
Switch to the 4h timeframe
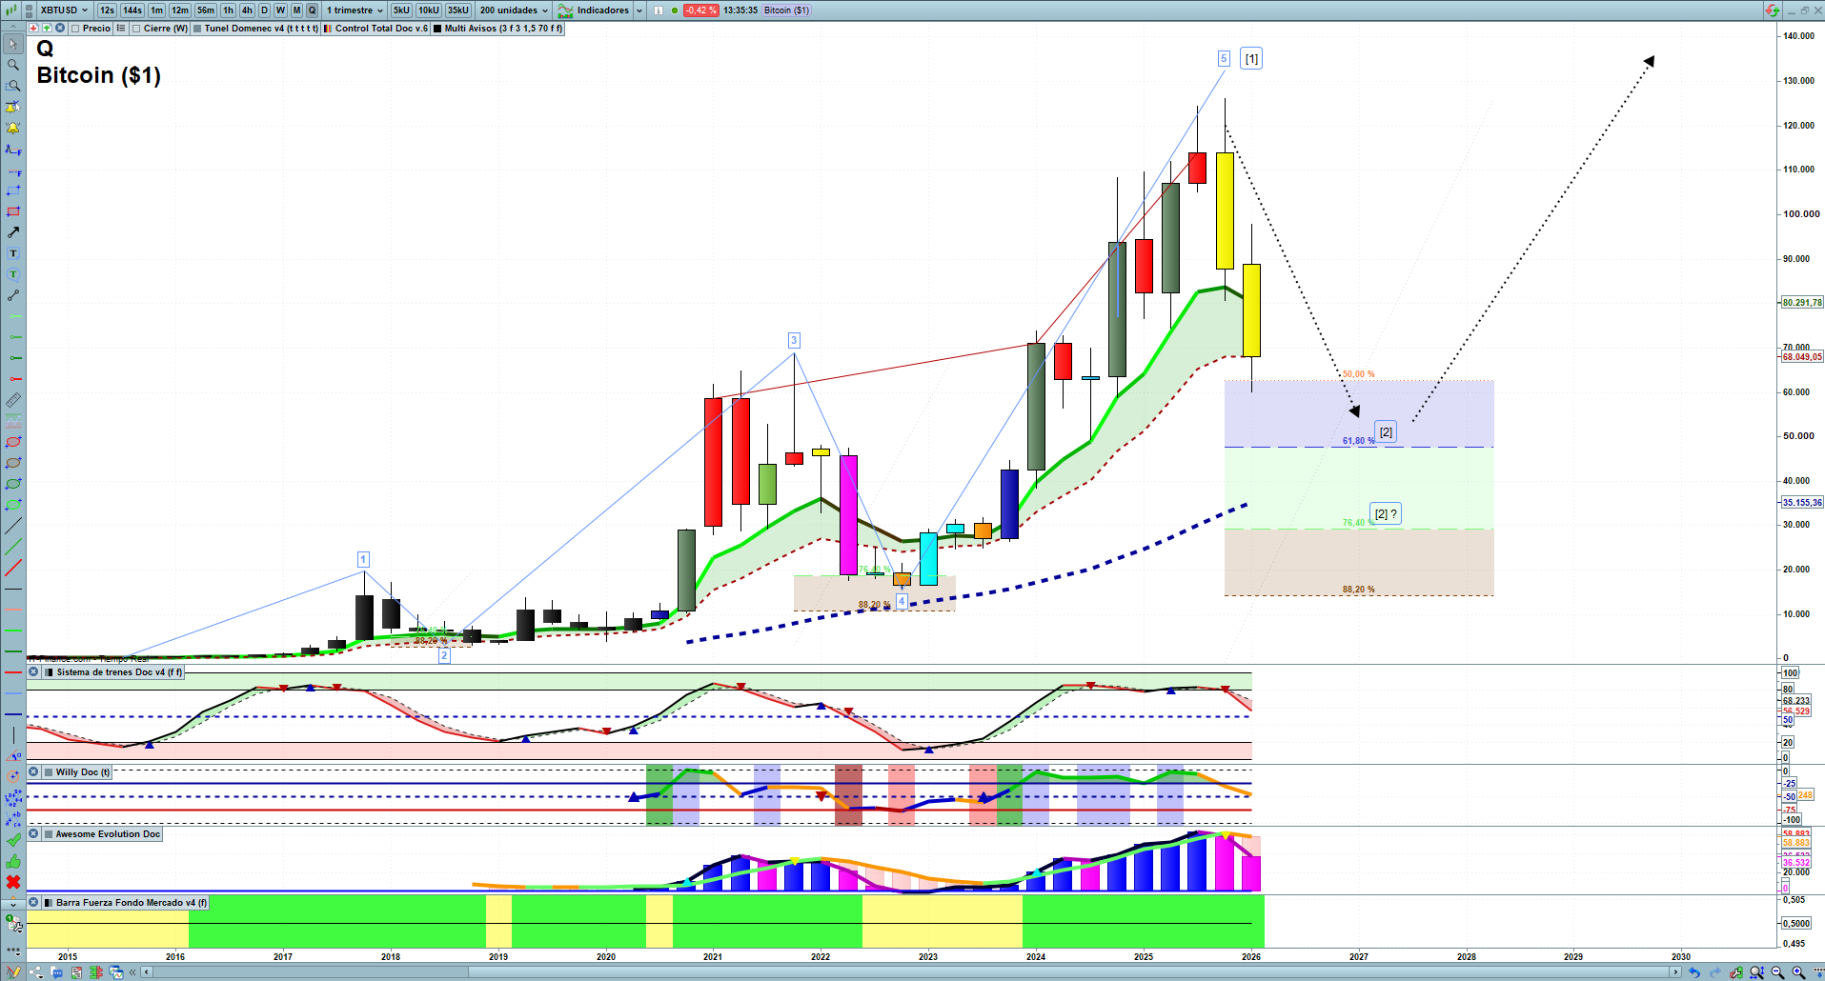248,10
